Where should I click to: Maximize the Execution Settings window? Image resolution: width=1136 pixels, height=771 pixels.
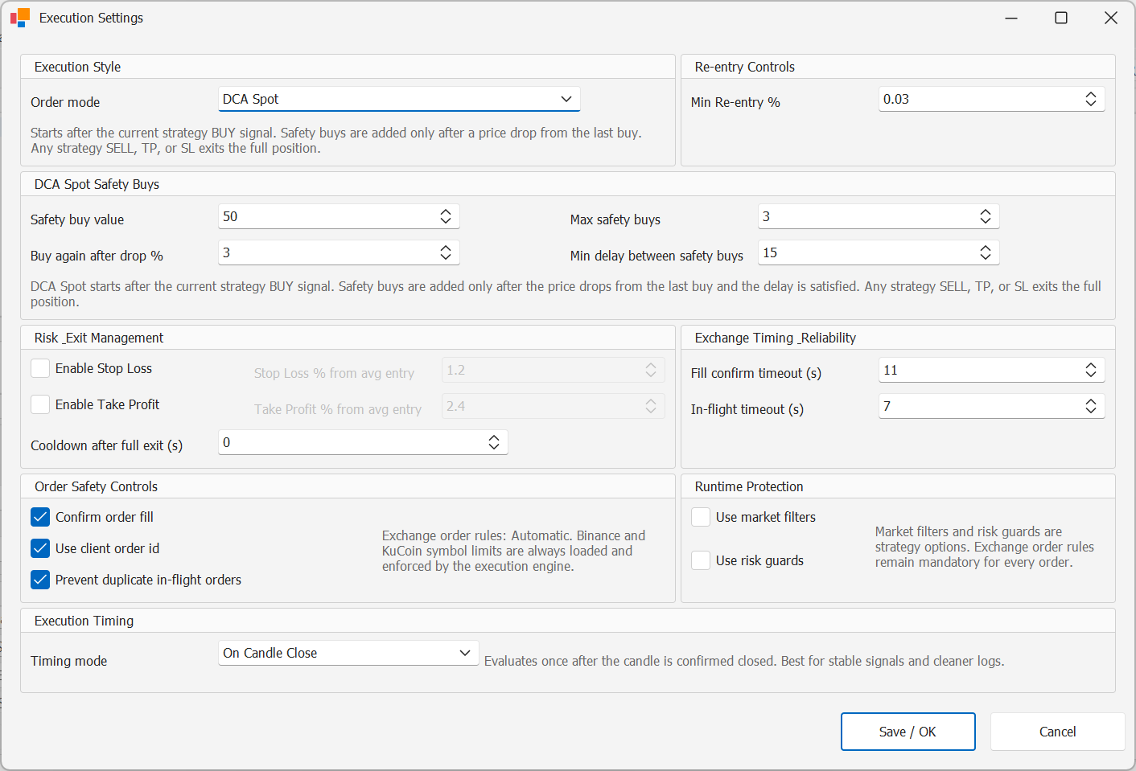[x=1061, y=18]
